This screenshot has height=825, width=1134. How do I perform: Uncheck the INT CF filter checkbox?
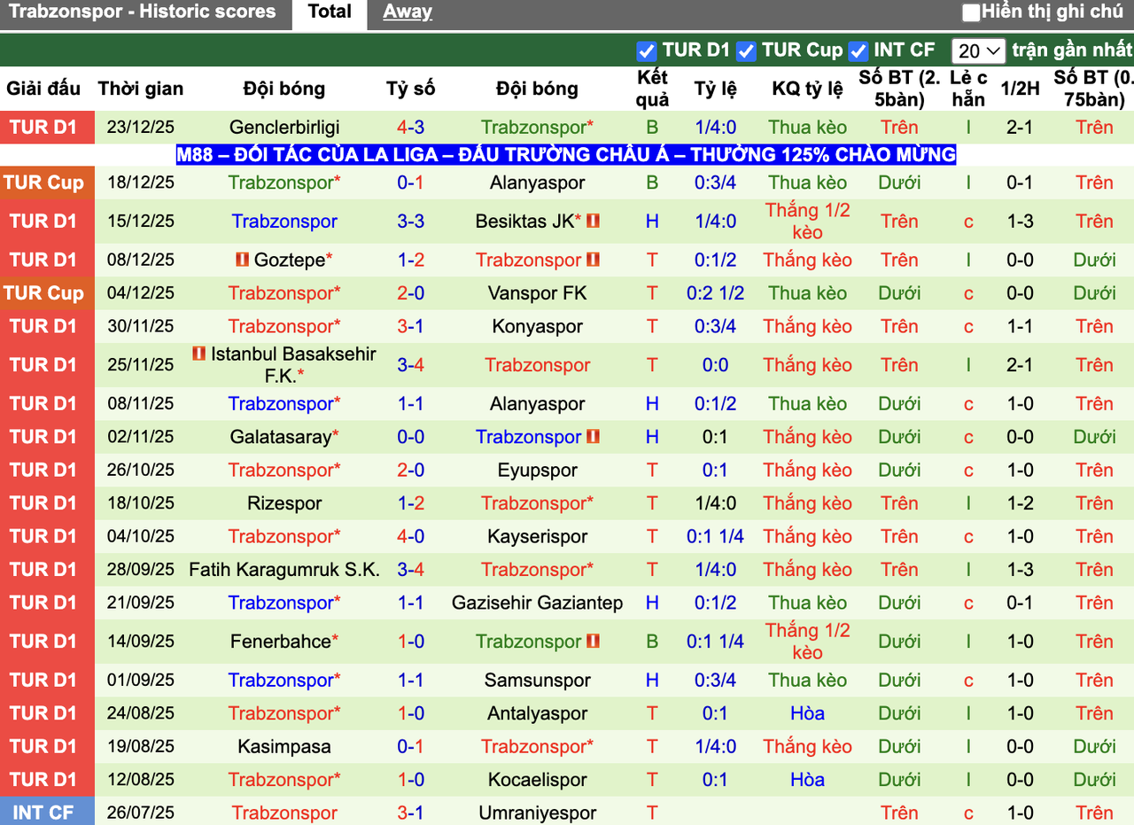858,51
